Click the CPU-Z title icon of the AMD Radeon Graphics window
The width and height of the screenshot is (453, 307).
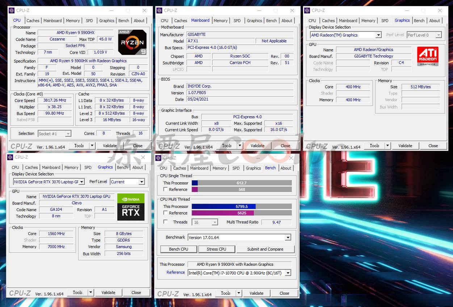coord(307,10)
